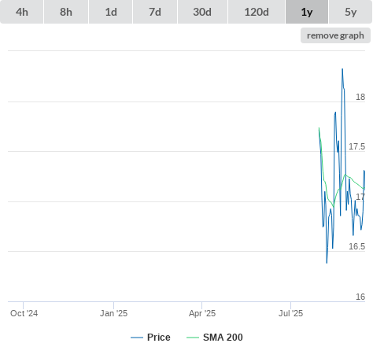
Task: Choose the 1d chart range
Action: [x=111, y=12]
